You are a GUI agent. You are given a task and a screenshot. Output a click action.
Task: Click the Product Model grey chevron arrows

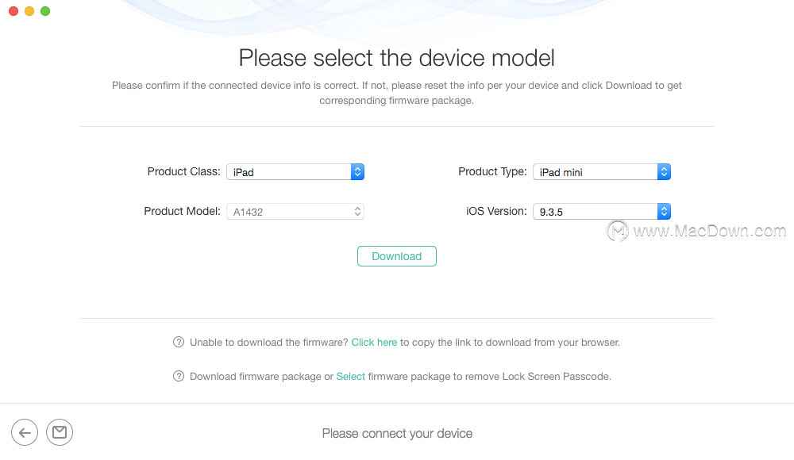coord(357,212)
